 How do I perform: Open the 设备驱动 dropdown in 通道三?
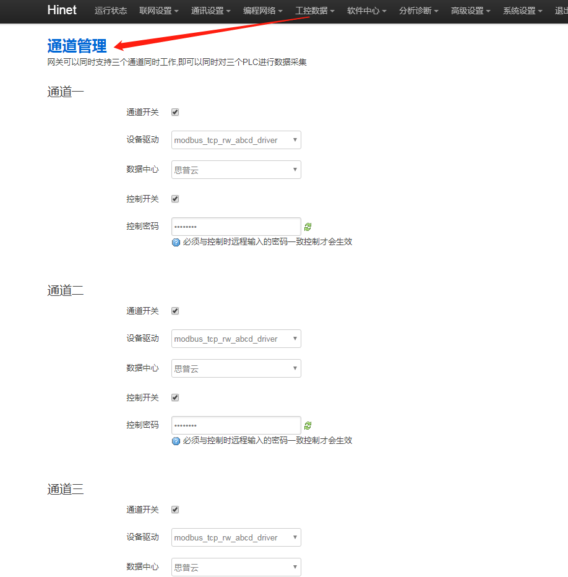pyautogui.click(x=236, y=538)
